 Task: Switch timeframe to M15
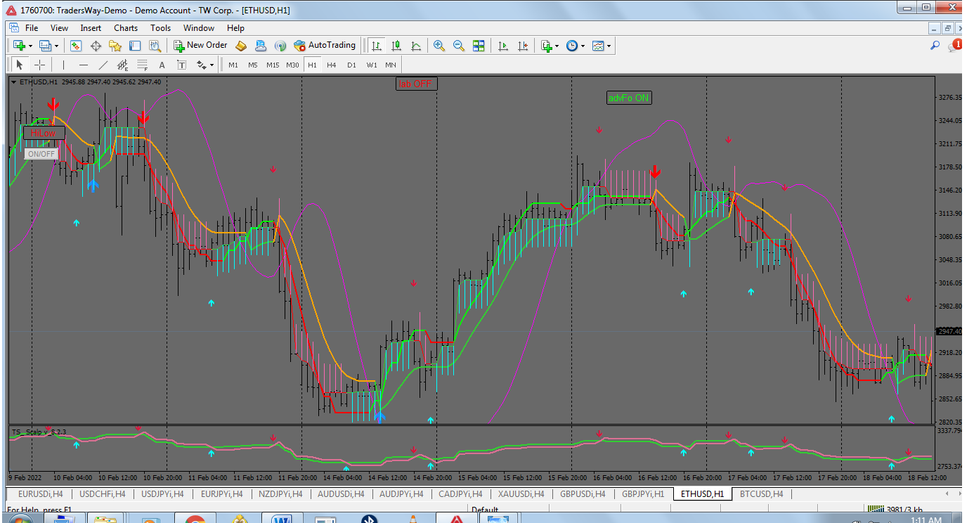click(273, 65)
